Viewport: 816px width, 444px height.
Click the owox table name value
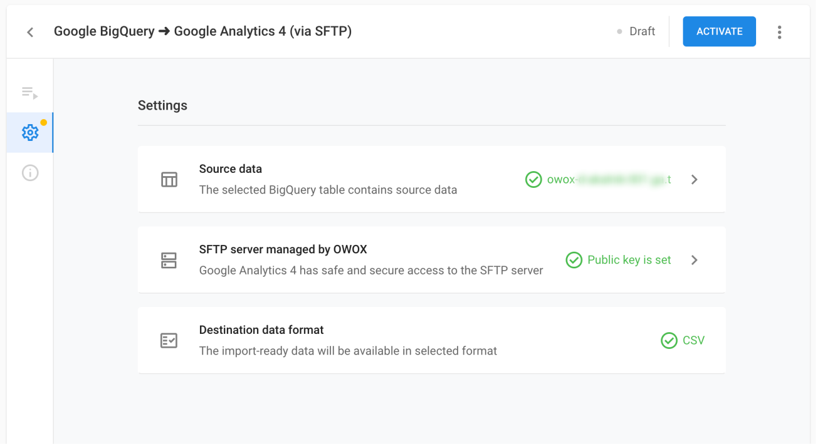609,180
